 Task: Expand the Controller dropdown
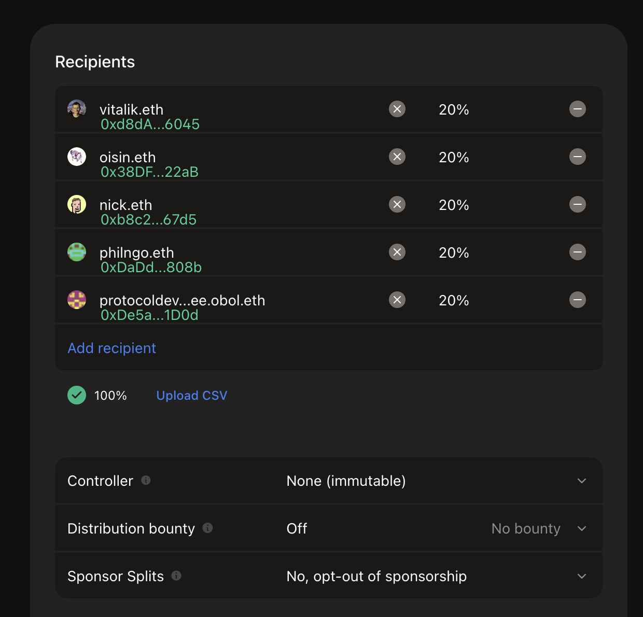click(582, 481)
